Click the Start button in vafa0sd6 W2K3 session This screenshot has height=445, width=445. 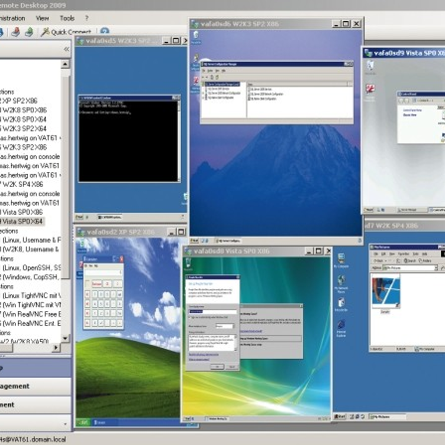[x=195, y=241]
